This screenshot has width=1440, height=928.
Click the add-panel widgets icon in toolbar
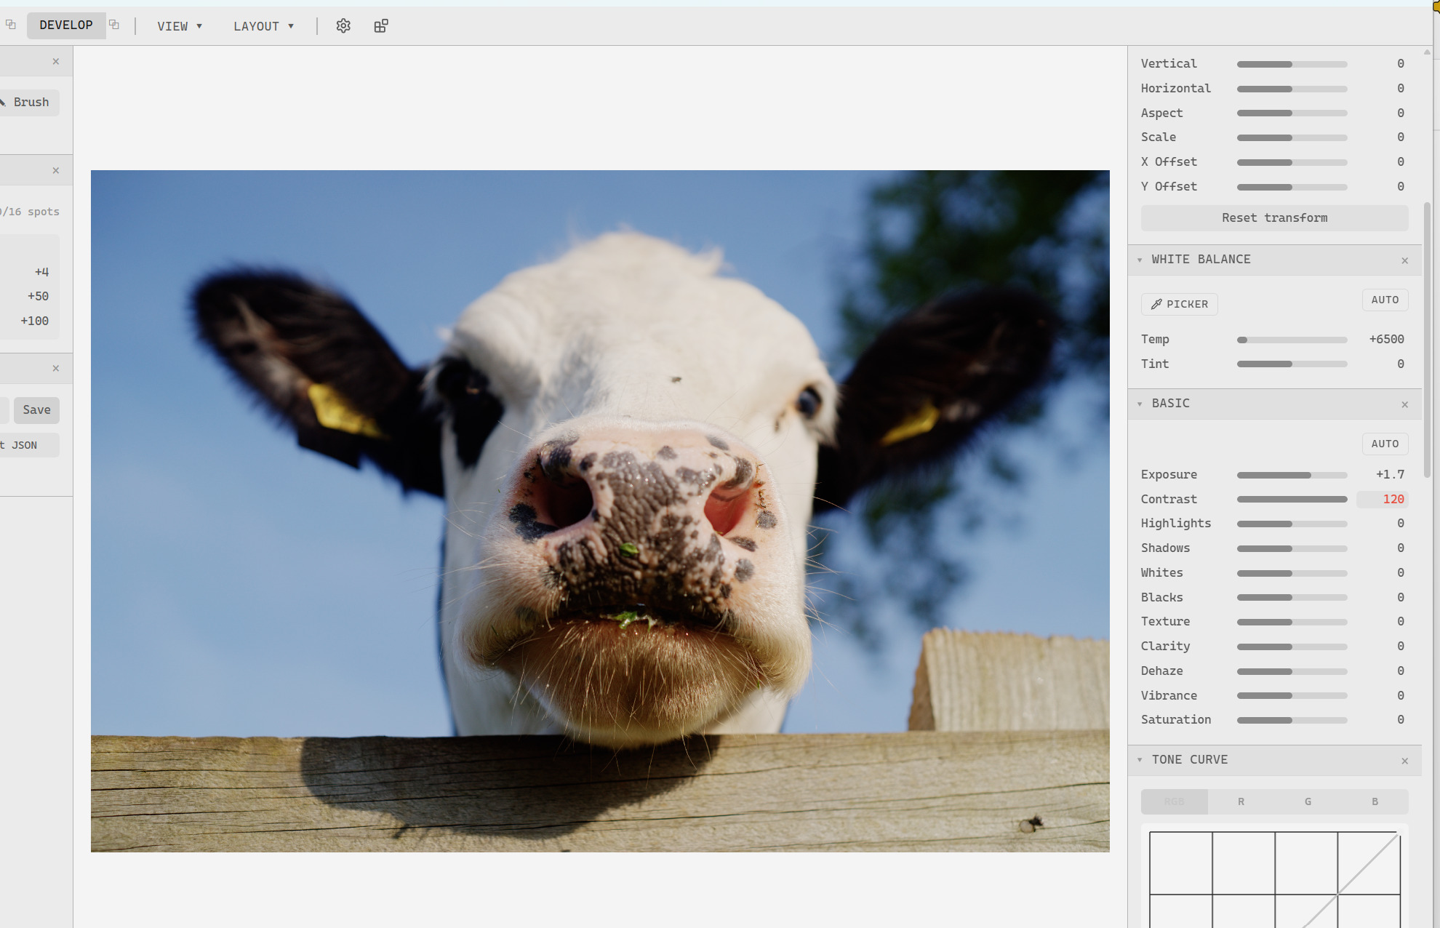click(x=381, y=26)
